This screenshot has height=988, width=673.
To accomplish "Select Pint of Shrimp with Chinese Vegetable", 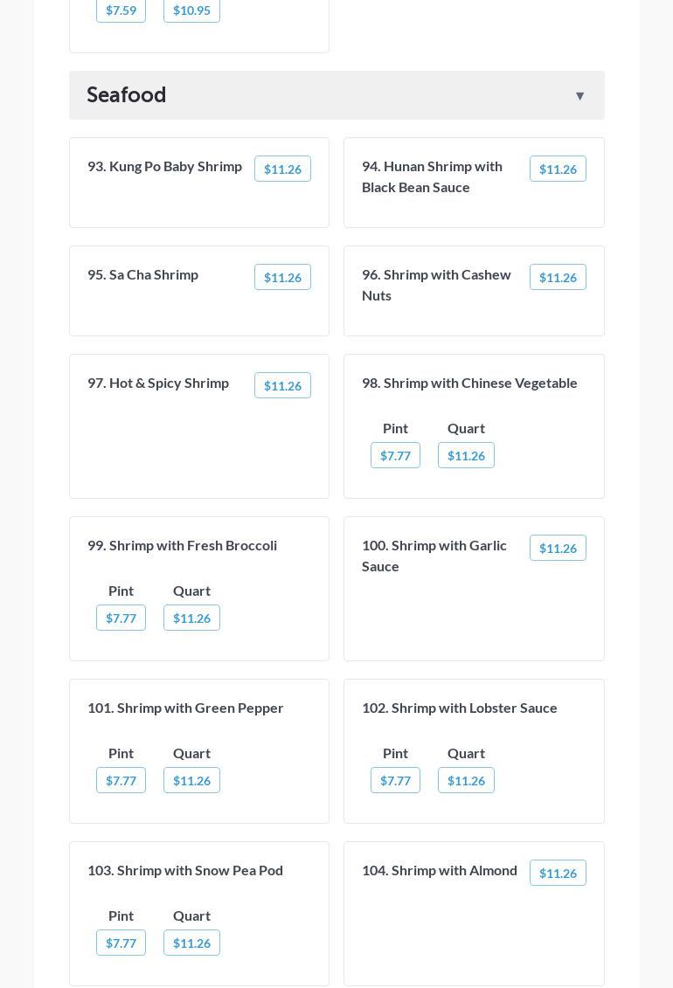I will pyautogui.click(x=395, y=456).
